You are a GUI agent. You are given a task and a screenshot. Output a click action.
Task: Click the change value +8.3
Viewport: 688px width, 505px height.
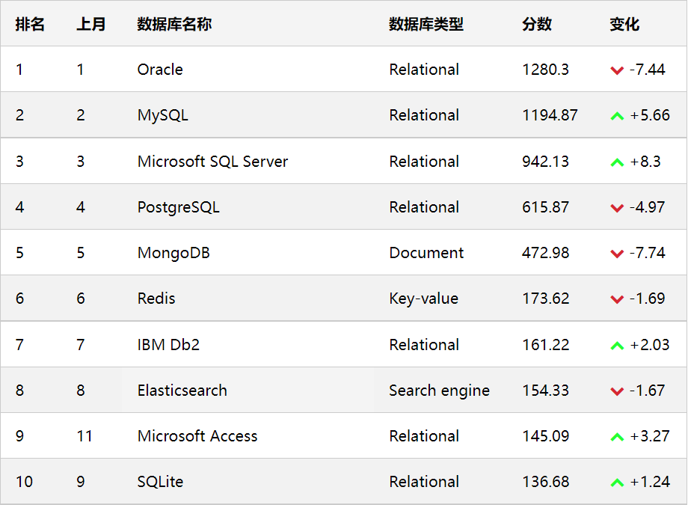point(645,161)
